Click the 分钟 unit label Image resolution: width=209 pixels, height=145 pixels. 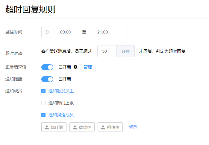click(125, 51)
